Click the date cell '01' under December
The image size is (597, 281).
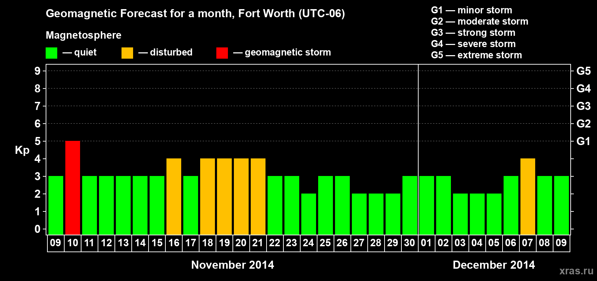pos(427,243)
